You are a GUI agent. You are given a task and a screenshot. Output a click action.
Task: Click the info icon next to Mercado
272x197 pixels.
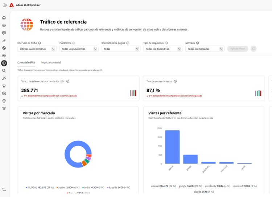tap(197, 43)
